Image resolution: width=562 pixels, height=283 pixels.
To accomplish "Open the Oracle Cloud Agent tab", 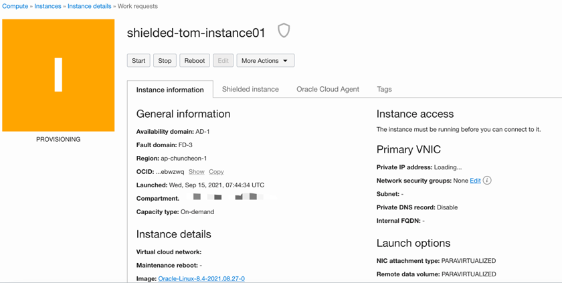I will (x=328, y=89).
